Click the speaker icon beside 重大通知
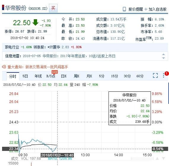This screenshot has height=166, width=169. (x=4, y=67)
